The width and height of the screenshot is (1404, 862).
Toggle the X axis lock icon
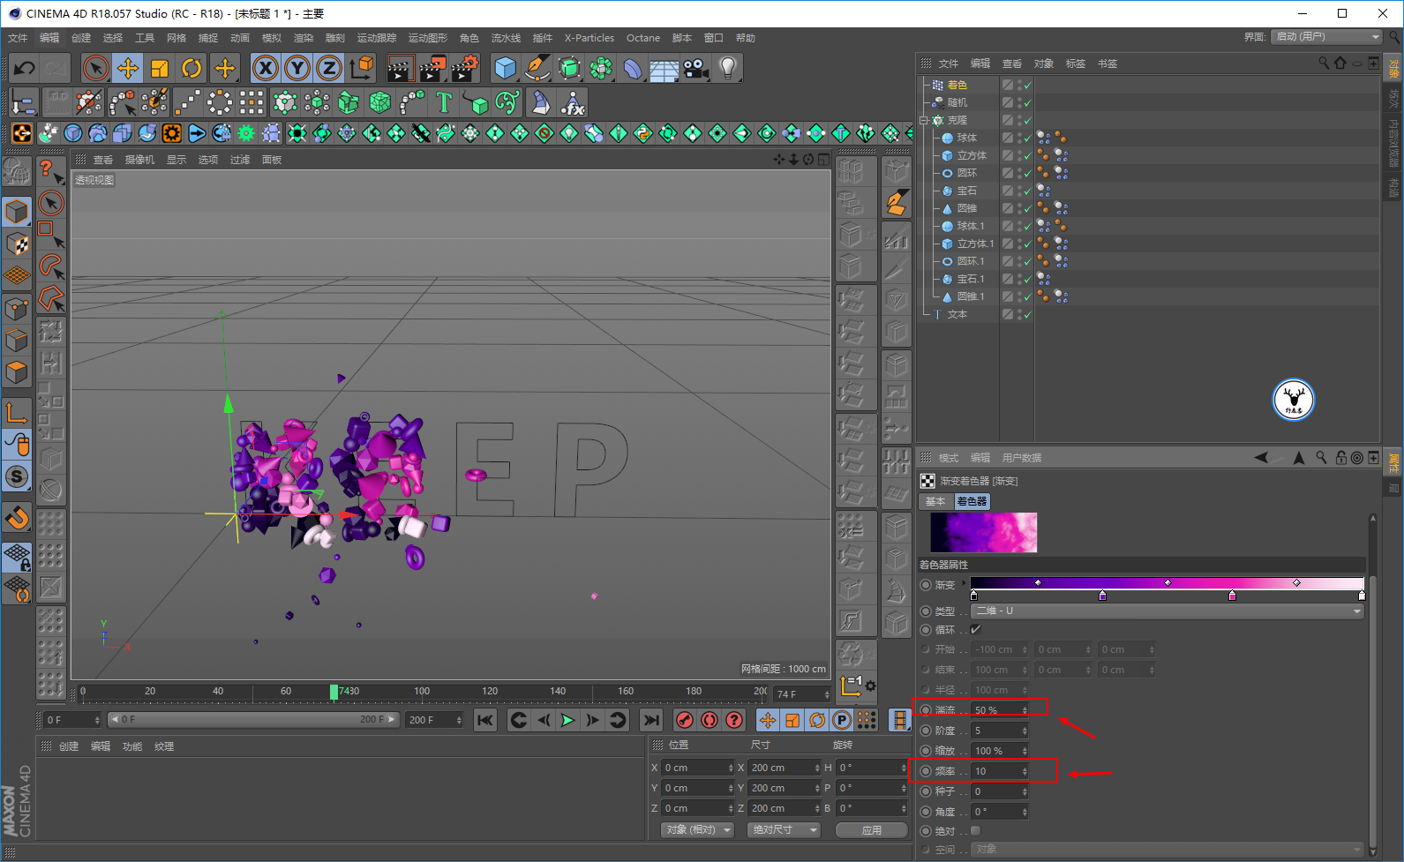[266, 68]
